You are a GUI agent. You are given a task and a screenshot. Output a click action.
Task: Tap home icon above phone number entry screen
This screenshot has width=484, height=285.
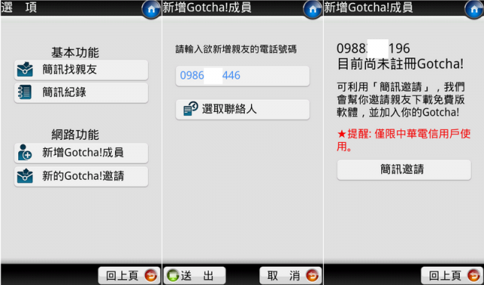(x=312, y=9)
